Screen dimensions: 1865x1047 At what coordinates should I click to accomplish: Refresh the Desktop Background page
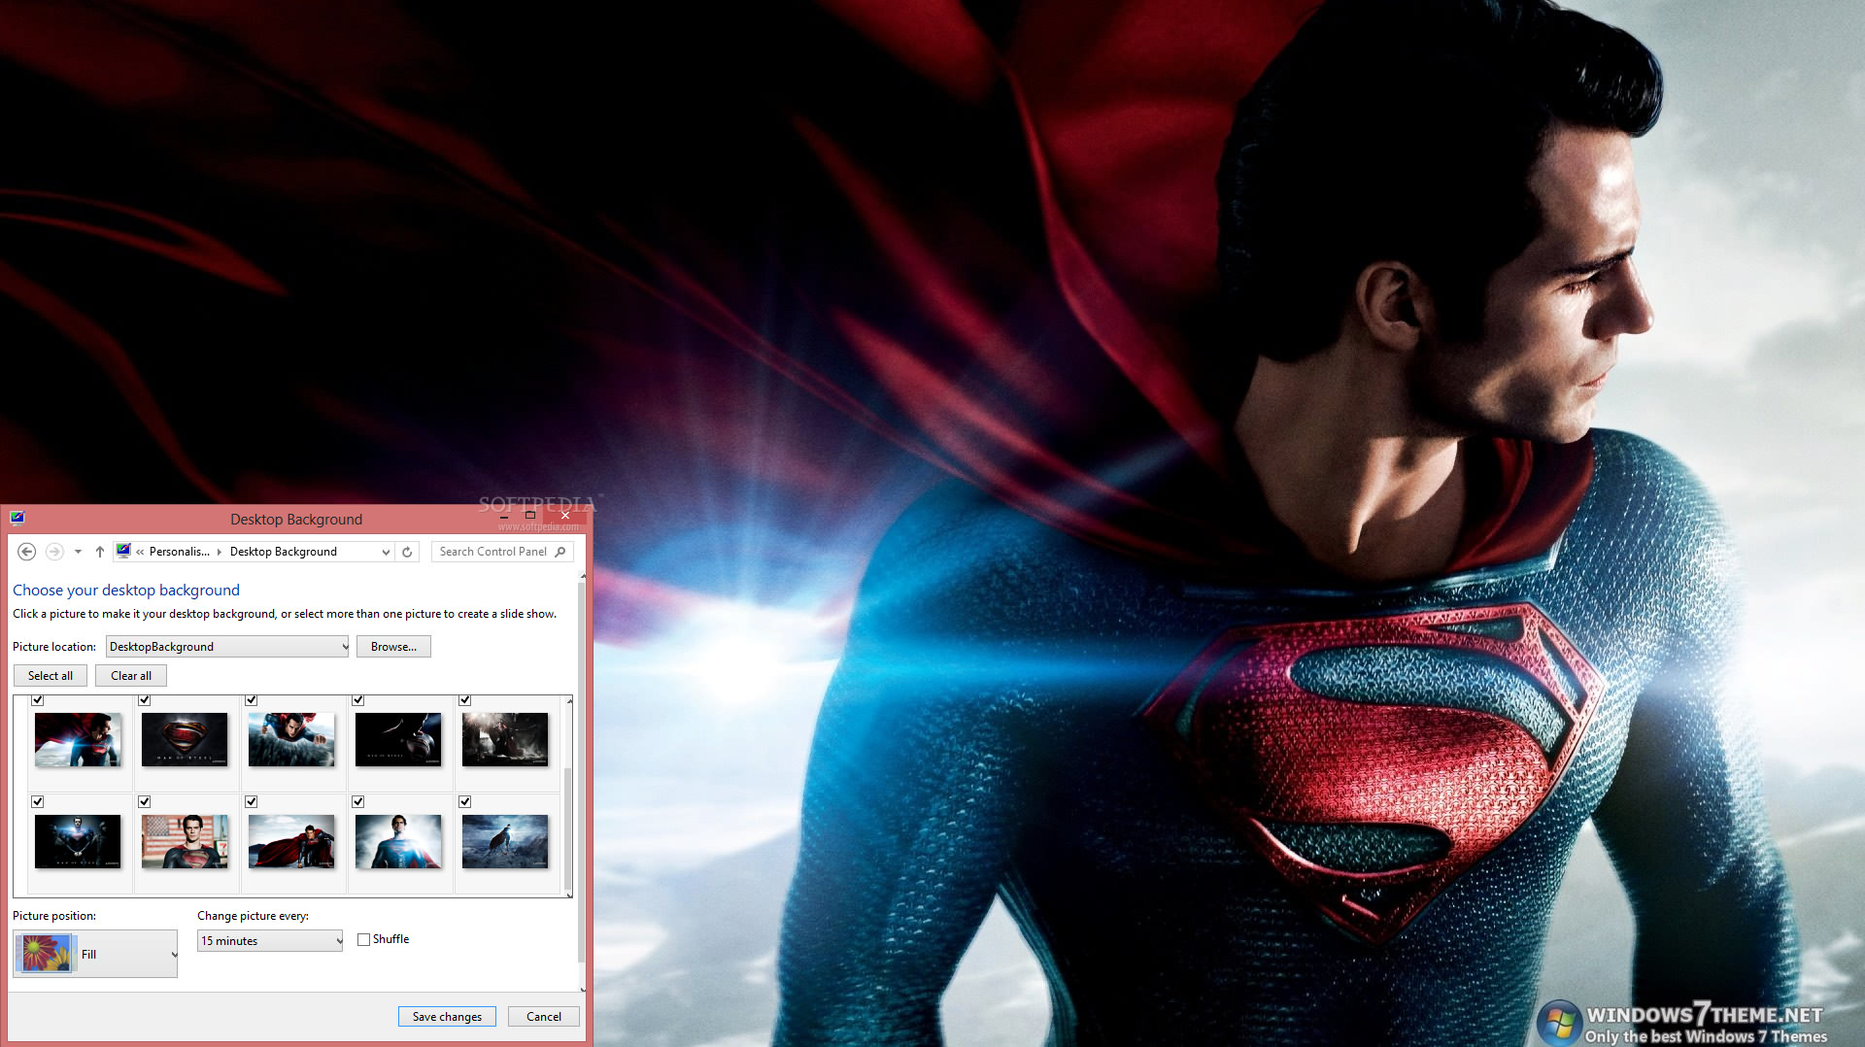(x=407, y=552)
